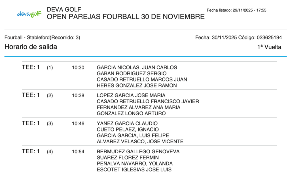The width and height of the screenshot is (290, 176).
Task: Select the 10:46 tee time
Action: click(78, 123)
